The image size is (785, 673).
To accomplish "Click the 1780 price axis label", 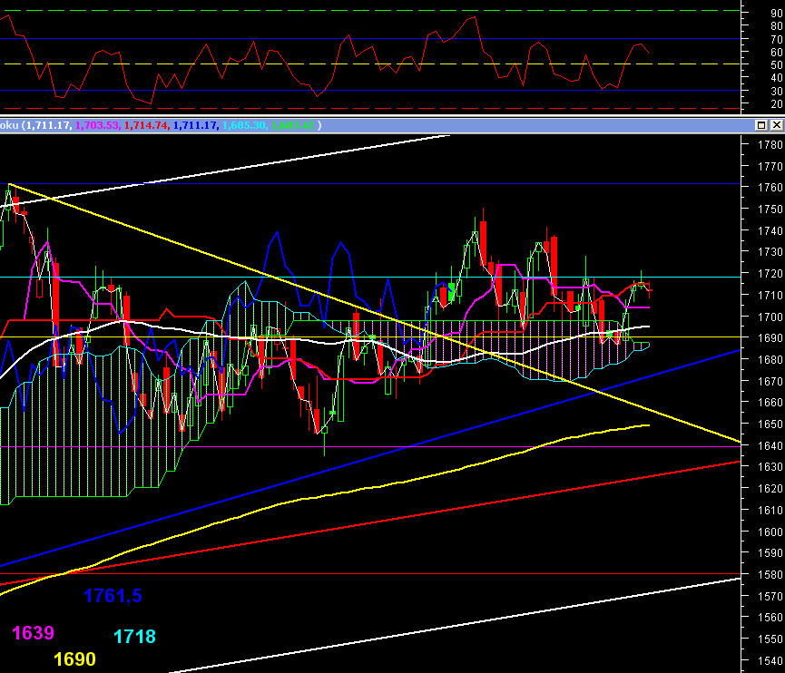I will tap(770, 145).
